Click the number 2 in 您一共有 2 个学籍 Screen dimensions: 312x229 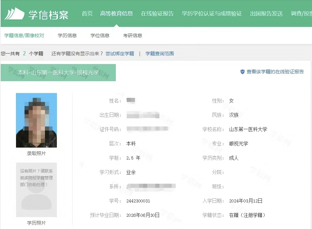(x=24, y=54)
